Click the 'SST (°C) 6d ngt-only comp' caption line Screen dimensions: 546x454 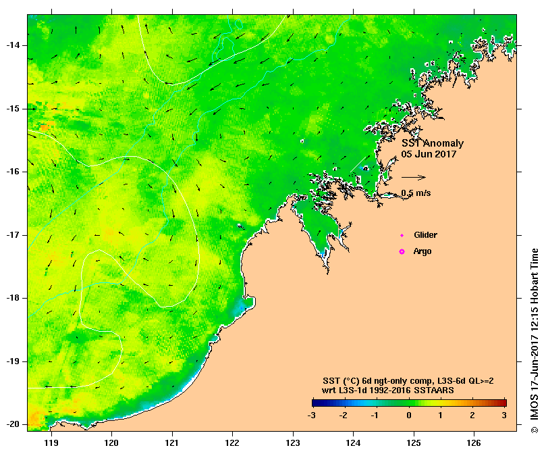408,381
